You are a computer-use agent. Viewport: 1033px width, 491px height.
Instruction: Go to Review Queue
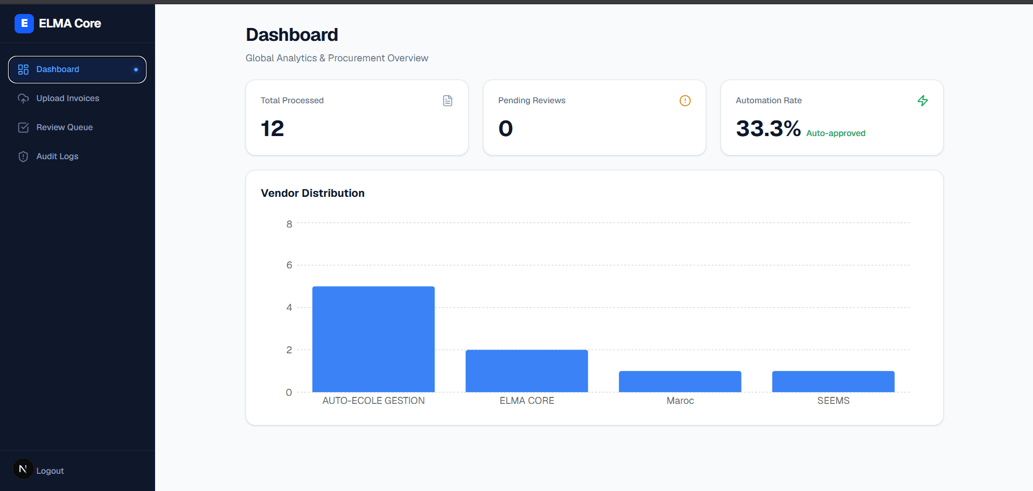(77, 127)
